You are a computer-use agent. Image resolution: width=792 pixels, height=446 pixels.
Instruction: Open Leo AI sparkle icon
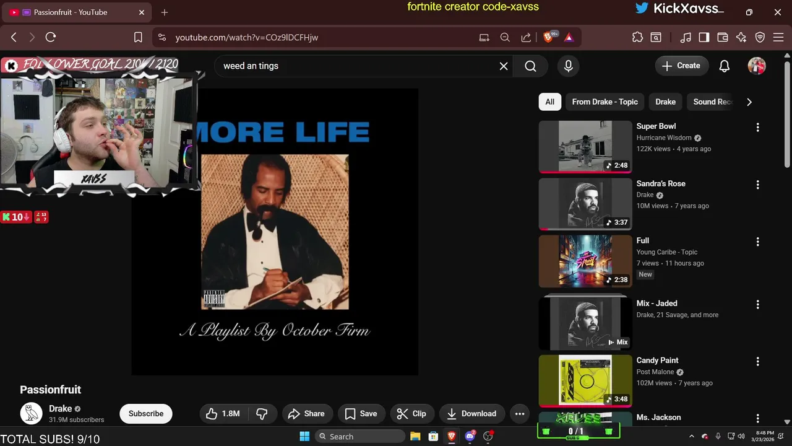coord(741,37)
